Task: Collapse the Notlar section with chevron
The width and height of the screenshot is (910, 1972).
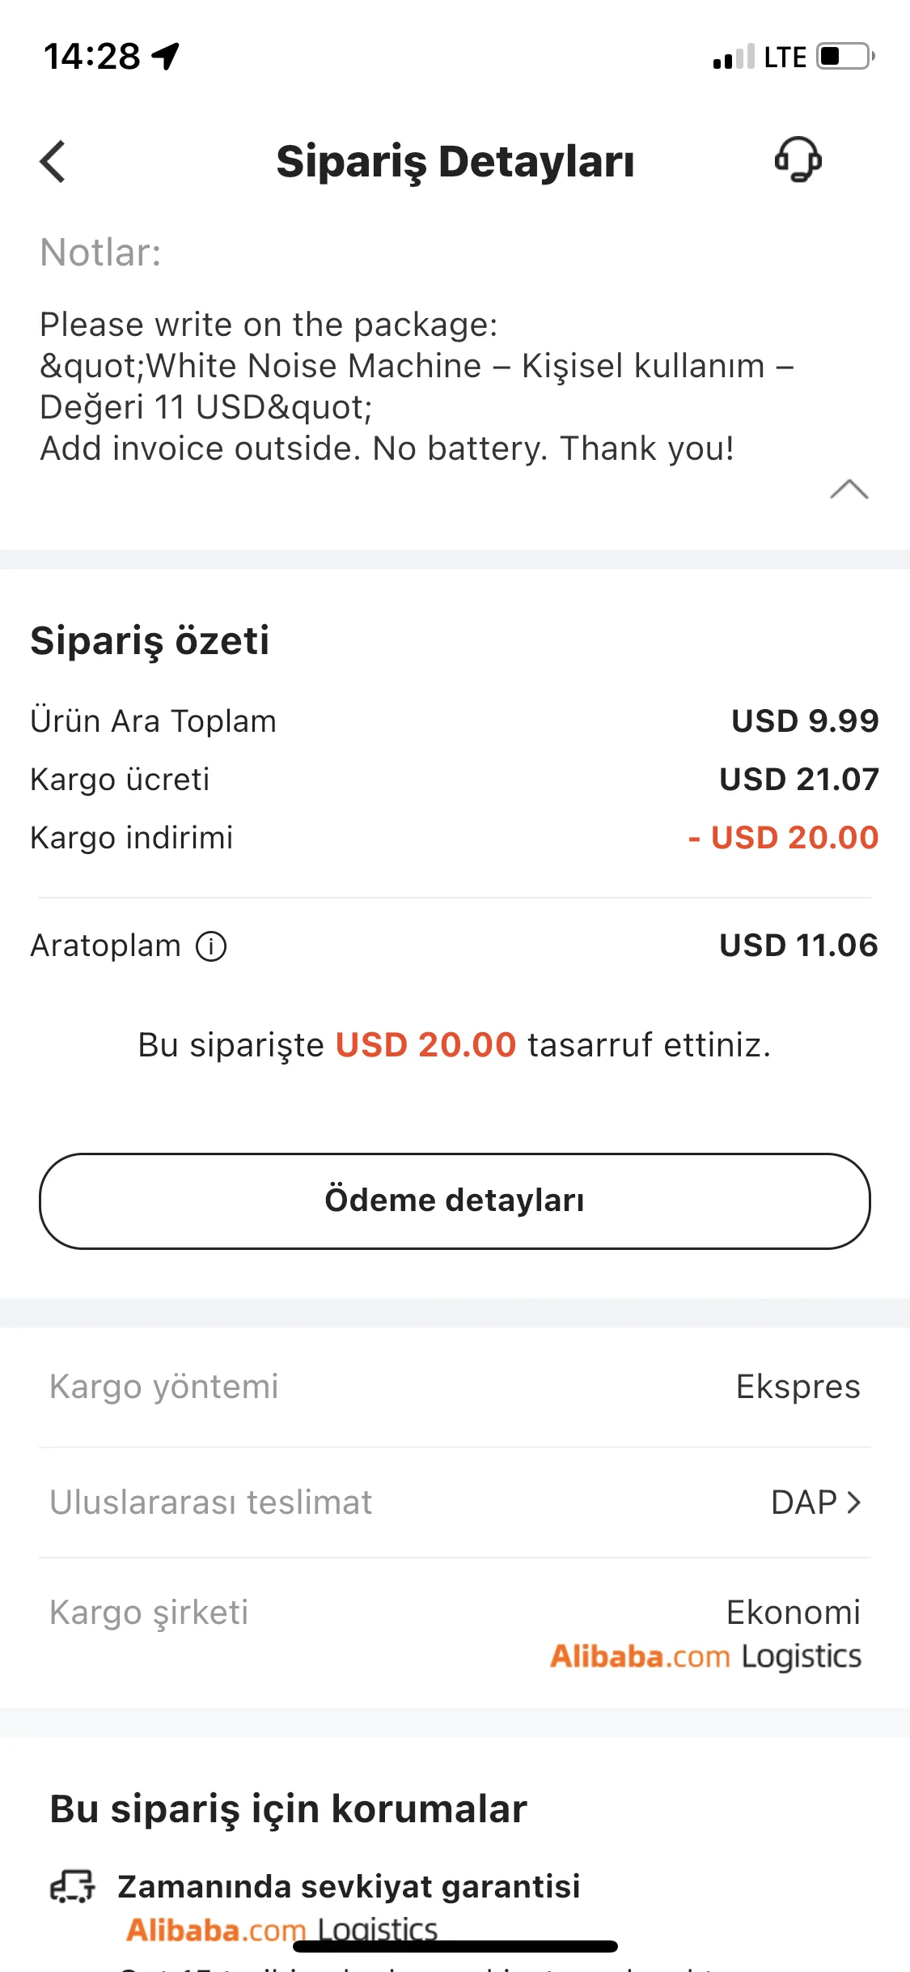Action: pos(849,490)
